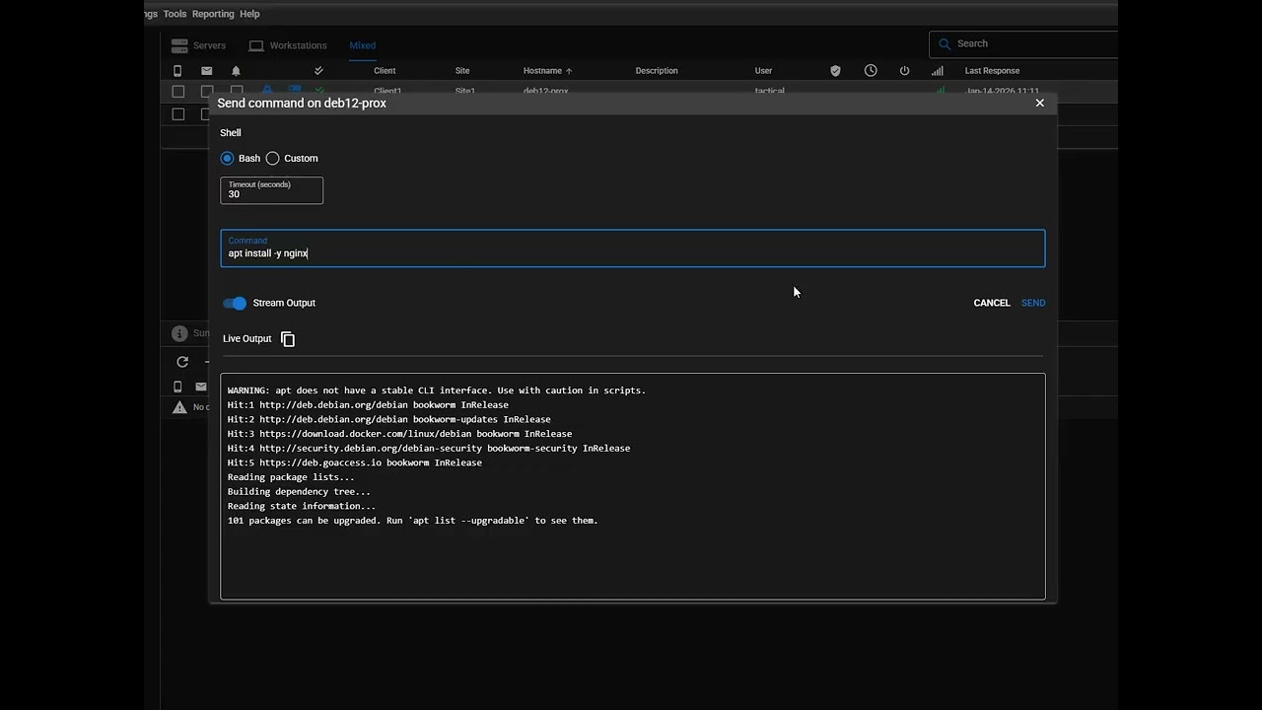Screen dimensions: 1262x710
Task: Click the signal bars column header icon
Action: pos(938,71)
